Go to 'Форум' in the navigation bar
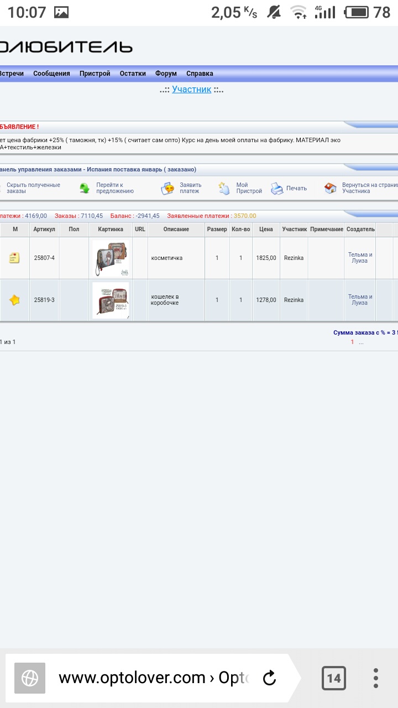 tap(166, 74)
